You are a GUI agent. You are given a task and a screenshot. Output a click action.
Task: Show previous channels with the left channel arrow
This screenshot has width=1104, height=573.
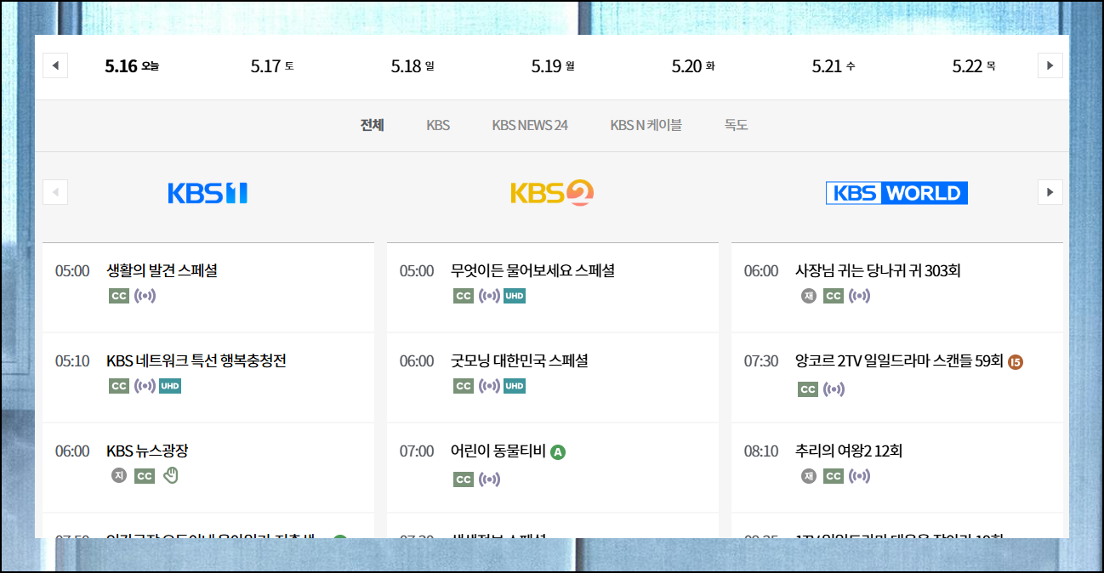[55, 192]
